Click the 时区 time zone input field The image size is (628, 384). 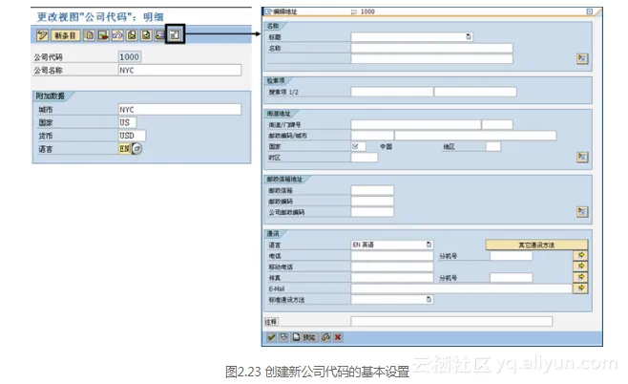click(x=364, y=158)
